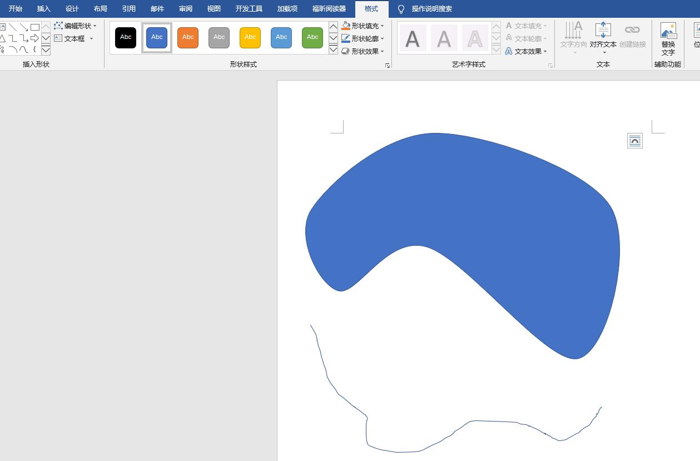Open Shape Outline (形状轮廓) pen icon

346,38
